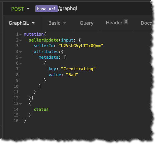
Task: Collapse the attributes fold arrow on line 4
Action: tap(21, 52)
